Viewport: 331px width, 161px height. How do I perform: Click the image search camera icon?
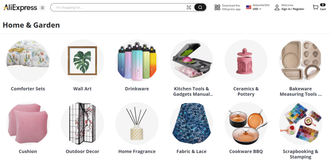pos(189,8)
